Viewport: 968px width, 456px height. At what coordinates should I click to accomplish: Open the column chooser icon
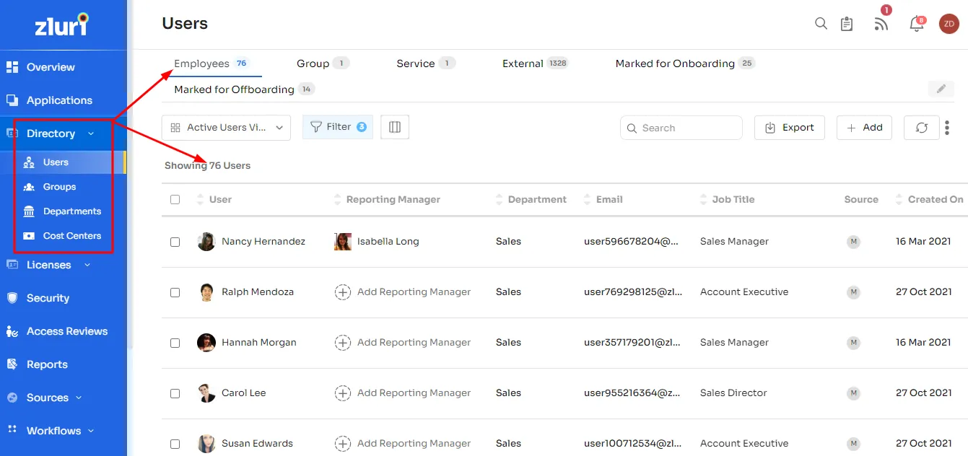click(395, 127)
